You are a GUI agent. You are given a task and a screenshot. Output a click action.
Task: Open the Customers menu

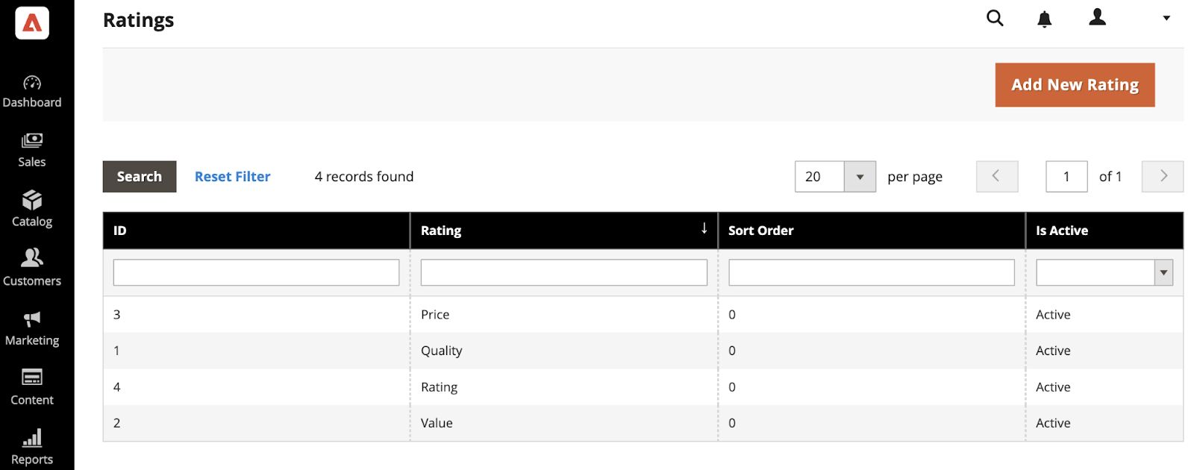[32, 269]
